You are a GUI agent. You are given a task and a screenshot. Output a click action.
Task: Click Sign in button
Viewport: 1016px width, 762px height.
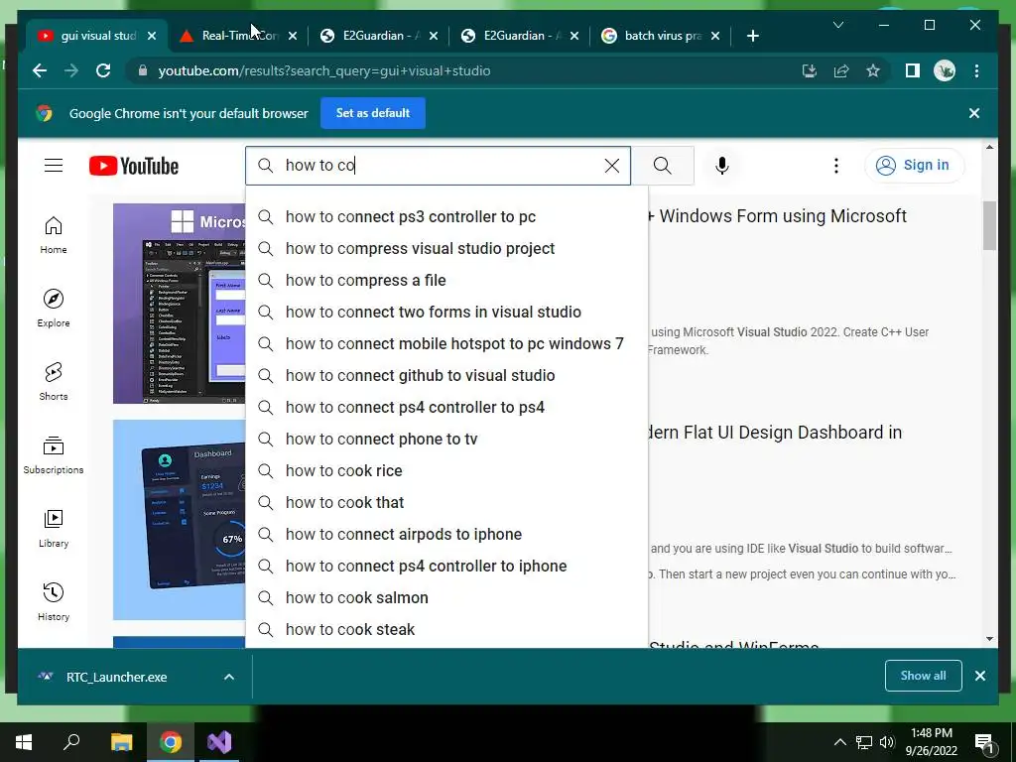click(x=914, y=166)
